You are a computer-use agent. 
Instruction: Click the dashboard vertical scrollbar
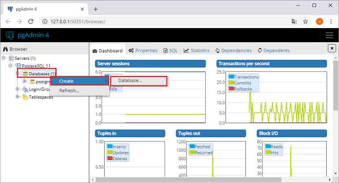(x=335, y=86)
